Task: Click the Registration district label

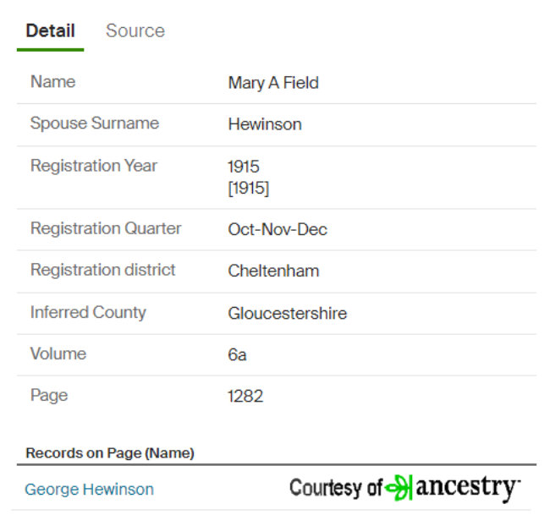Action: (x=103, y=271)
